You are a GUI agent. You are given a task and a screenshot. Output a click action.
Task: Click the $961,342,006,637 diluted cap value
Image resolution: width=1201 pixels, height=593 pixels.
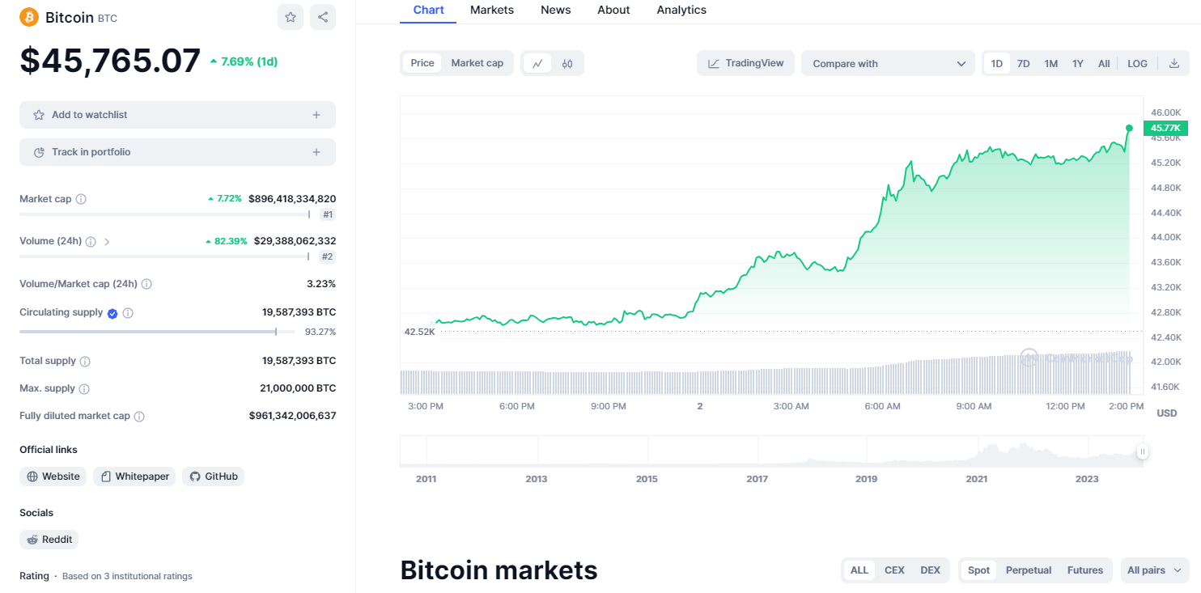(292, 416)
